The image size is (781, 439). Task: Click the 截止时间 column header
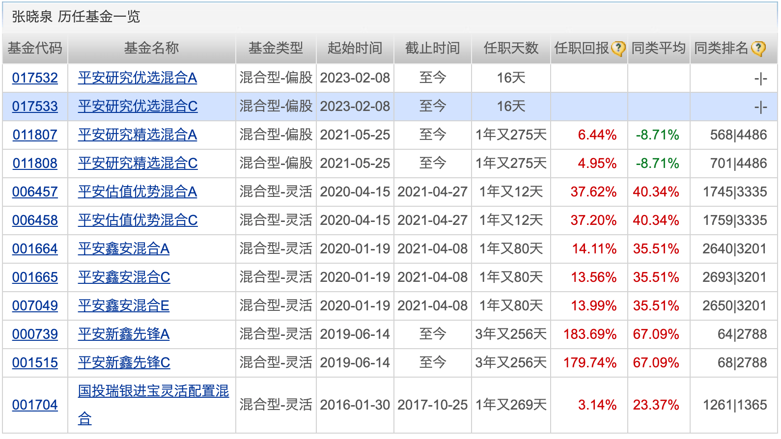(432, 48)
